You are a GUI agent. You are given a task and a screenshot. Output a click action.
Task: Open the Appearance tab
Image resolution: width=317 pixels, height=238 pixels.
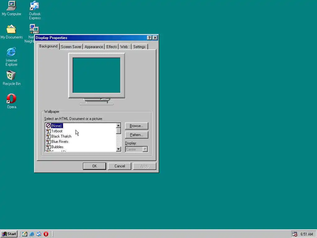click(x=93, y=47)
